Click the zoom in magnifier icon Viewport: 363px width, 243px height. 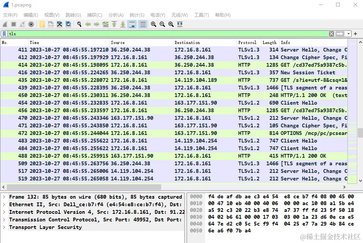tap(154, 24)
